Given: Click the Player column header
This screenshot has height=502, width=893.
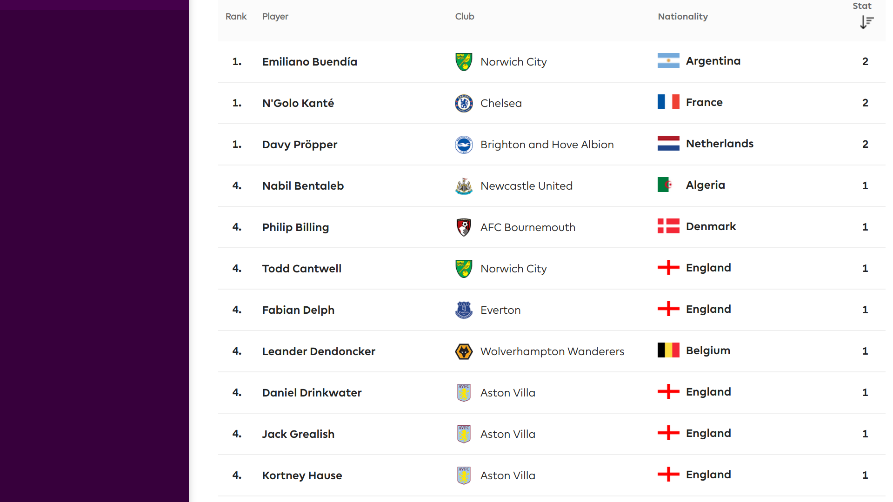Looking at the screenshot, I should 275,16.
